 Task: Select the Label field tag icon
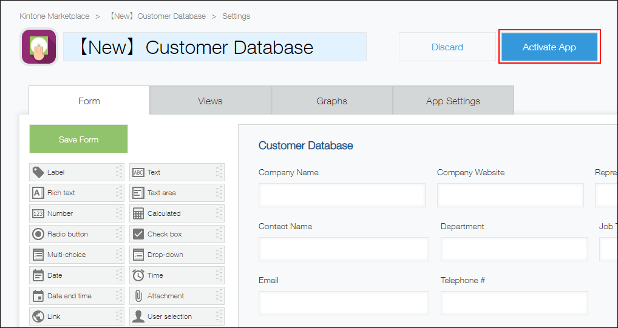point(38,172)
